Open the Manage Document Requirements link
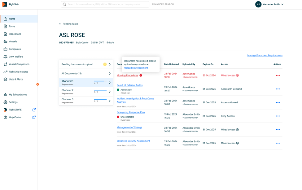 coord(265,55)
